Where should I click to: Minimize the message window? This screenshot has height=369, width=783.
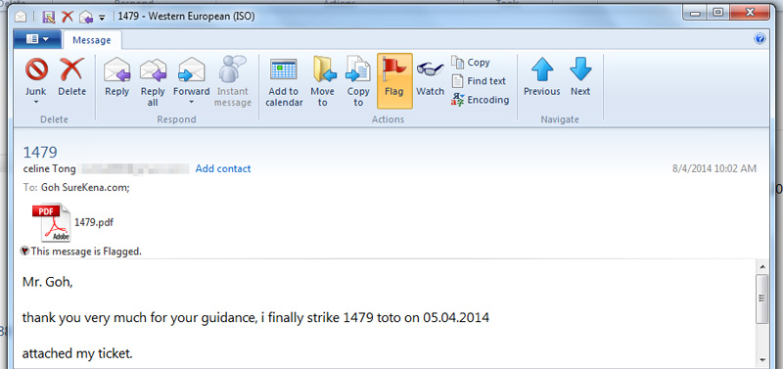point(695,14)
